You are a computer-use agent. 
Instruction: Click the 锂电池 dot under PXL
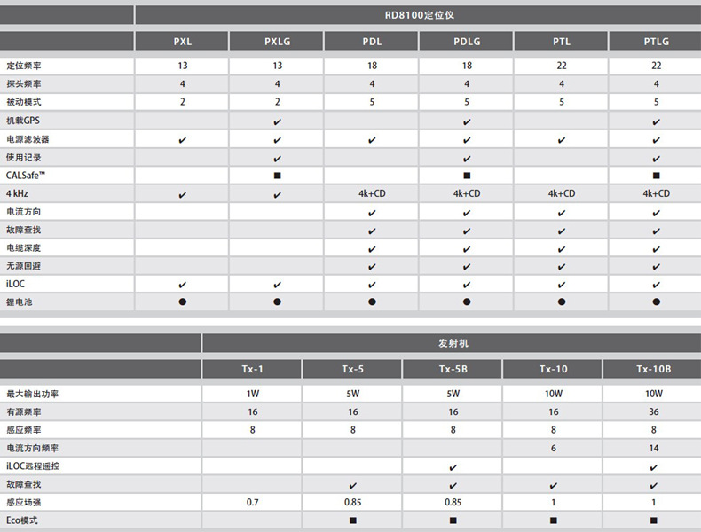pyautogui.click(x=182, y=302)
